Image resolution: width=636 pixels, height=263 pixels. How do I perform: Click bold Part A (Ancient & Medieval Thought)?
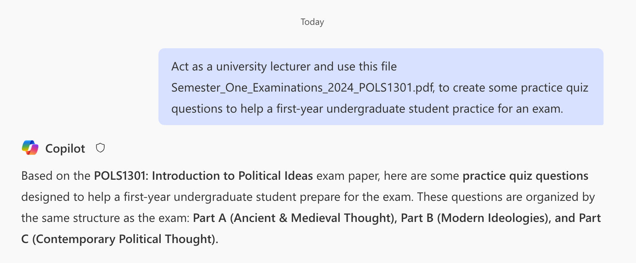click(x=293, y=218)
